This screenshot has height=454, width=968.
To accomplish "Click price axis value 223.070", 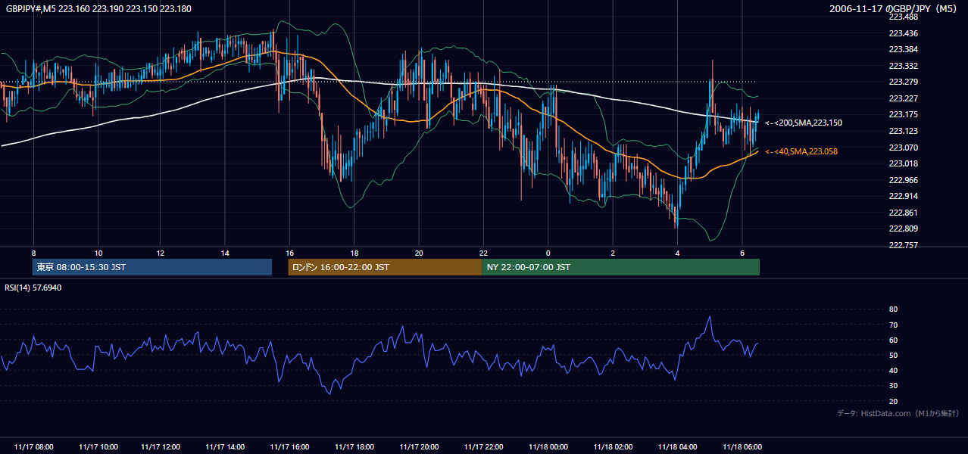I will click(x=904, y=148).
